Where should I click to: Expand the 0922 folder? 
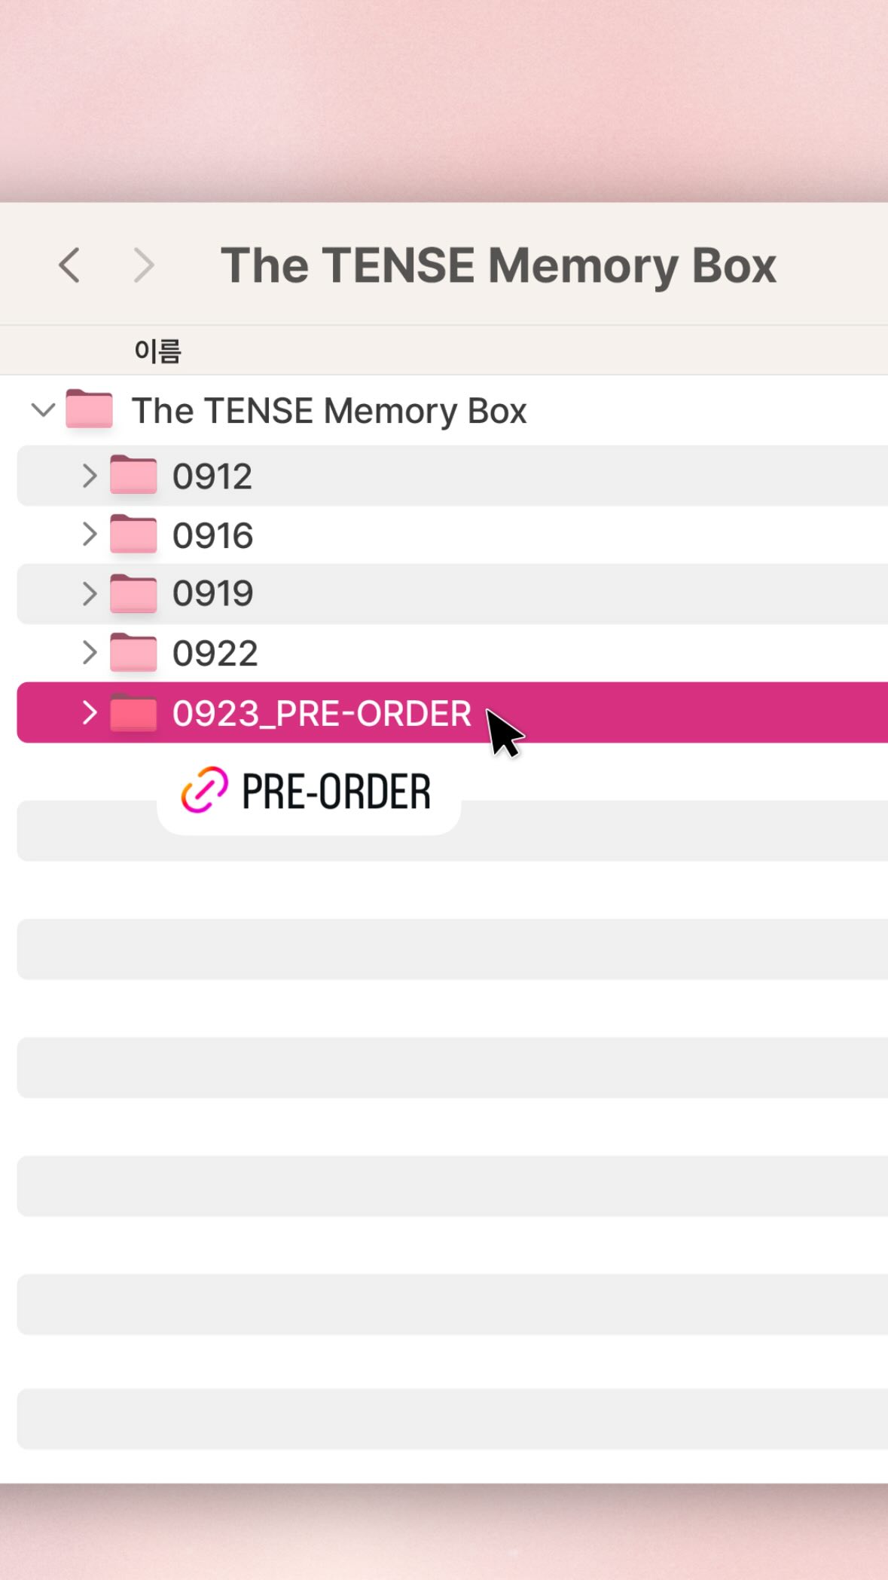(90, 653)
